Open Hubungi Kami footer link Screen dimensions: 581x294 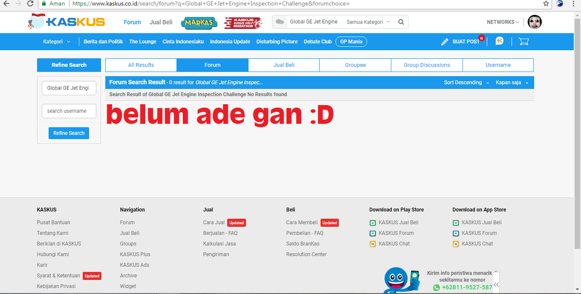[53, 255]
